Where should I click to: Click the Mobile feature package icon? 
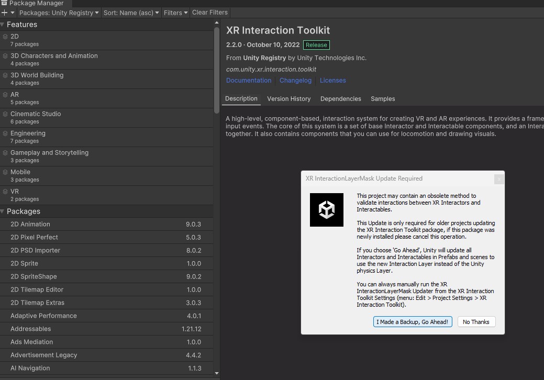coord(5,172)
